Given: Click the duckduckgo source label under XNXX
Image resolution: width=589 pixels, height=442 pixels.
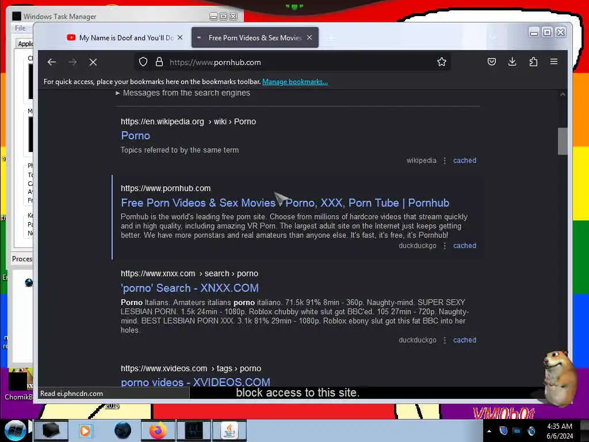Looking at the screenshot, I should [418, 340].
